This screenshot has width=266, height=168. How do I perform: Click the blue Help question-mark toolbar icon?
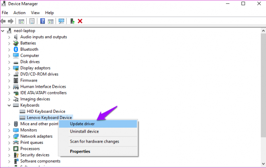42,21
